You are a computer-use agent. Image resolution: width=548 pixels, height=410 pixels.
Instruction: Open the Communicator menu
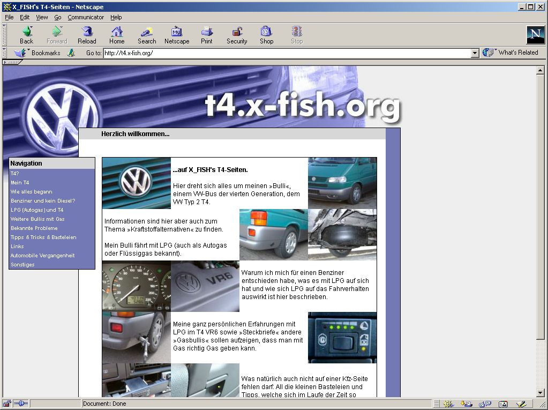(86, 17)
